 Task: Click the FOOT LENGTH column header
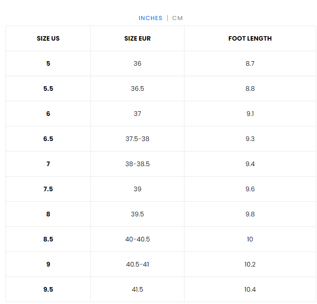click(250, 39)
